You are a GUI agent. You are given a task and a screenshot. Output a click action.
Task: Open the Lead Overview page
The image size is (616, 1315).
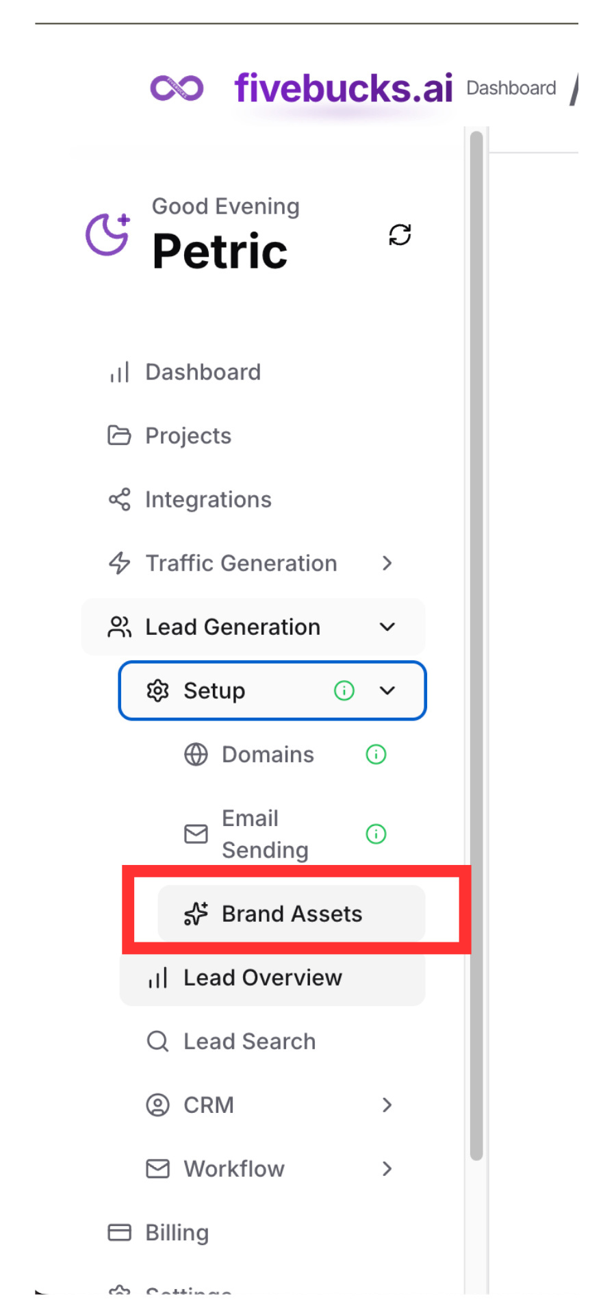262,977
